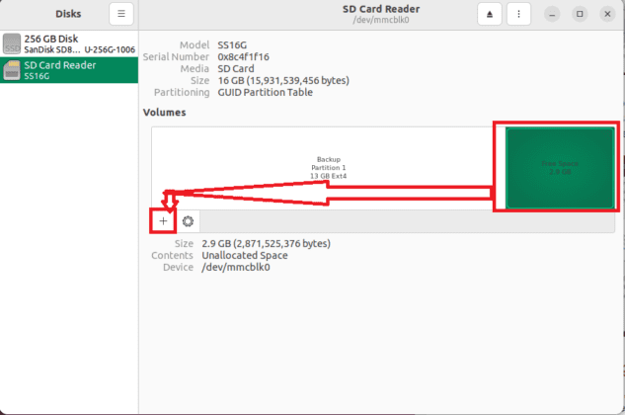
Task: Click the plus button to create a partition
Action: tap(164, 220)
